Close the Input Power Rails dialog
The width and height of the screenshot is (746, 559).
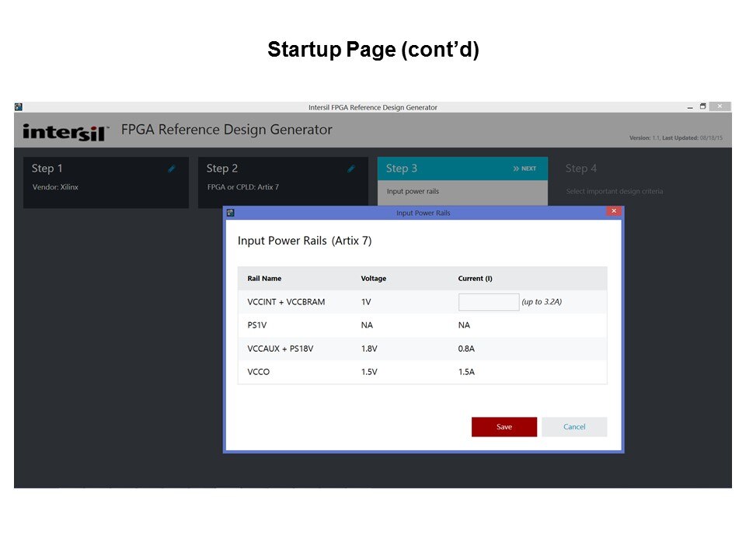[x=613, y=211]
